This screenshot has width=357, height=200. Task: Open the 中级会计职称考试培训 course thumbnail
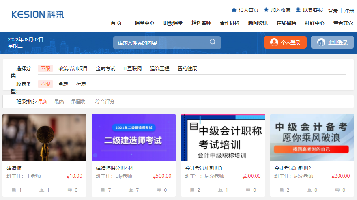pos(223,137)
